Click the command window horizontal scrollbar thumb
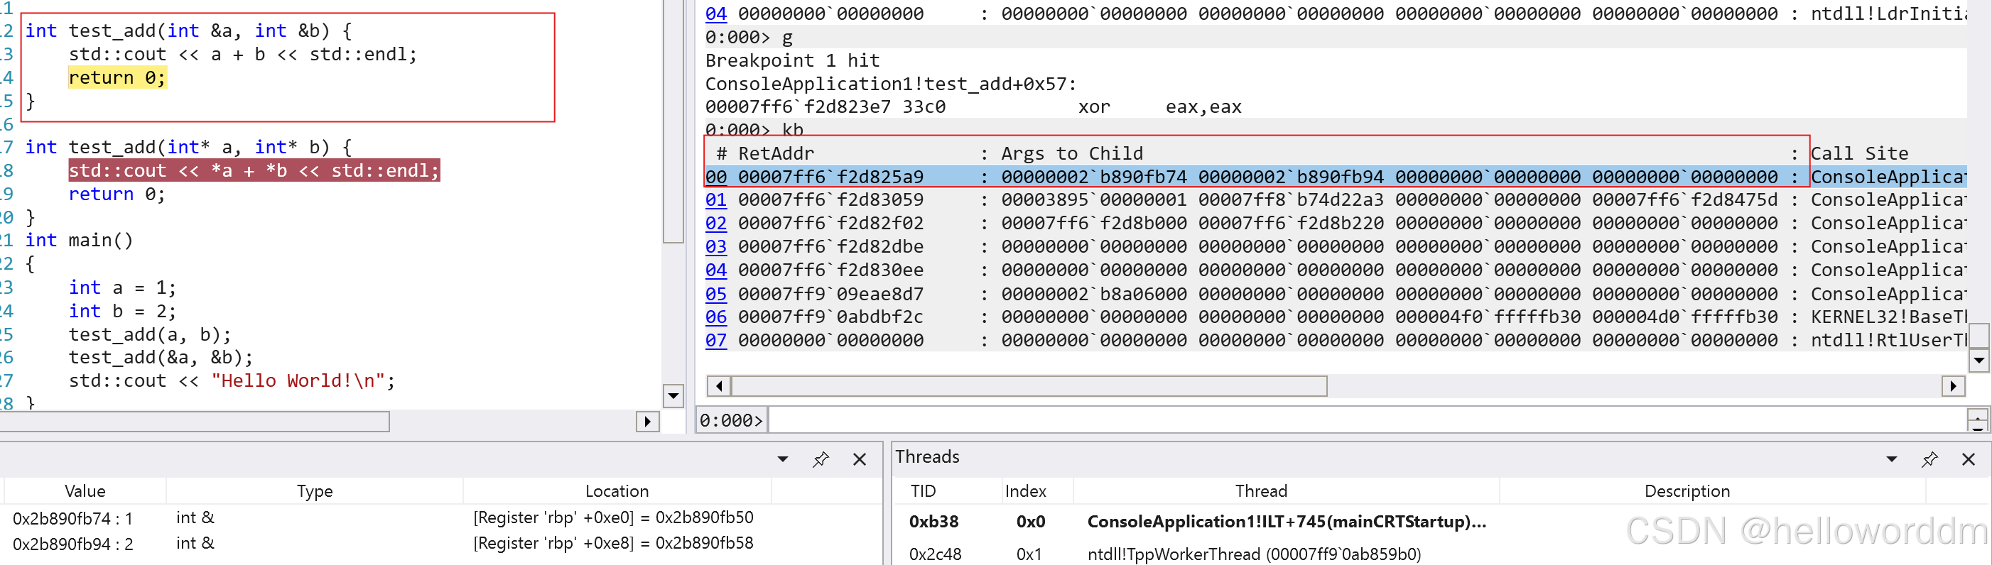 click(1029, 385)
